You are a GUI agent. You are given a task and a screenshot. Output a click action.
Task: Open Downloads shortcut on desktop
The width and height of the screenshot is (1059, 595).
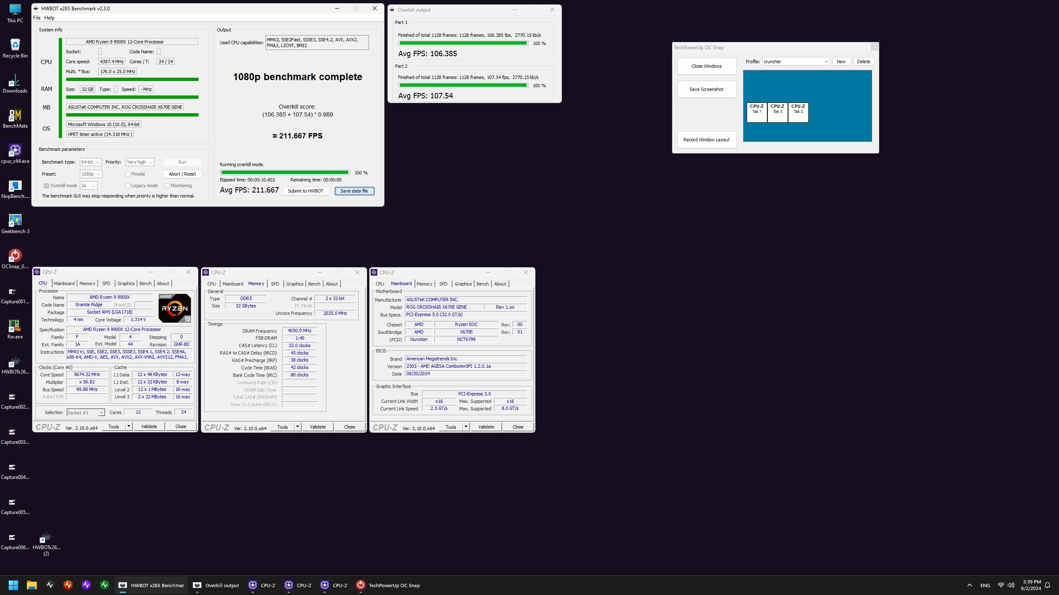click(x=15, y=83)
